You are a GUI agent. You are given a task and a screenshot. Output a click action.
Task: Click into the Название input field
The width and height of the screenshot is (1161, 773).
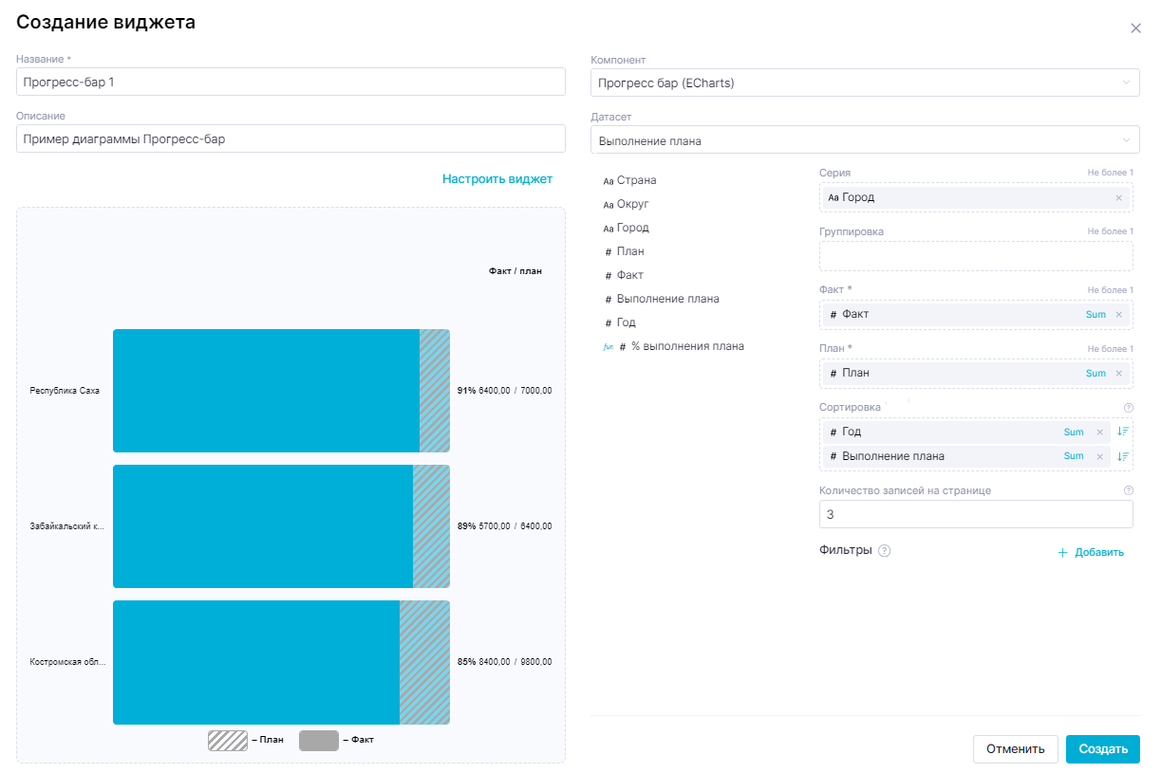click(290, 83)
